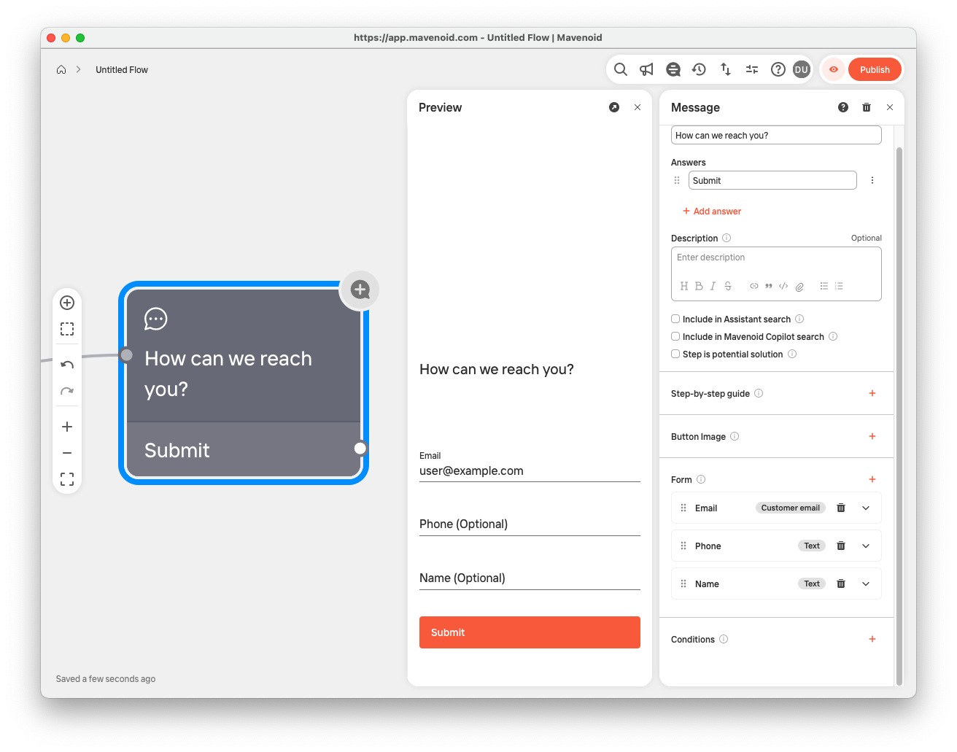Viewport: 957px width, 752px height.
Task: Expand the Name form field options
Action: coord(866,584)
